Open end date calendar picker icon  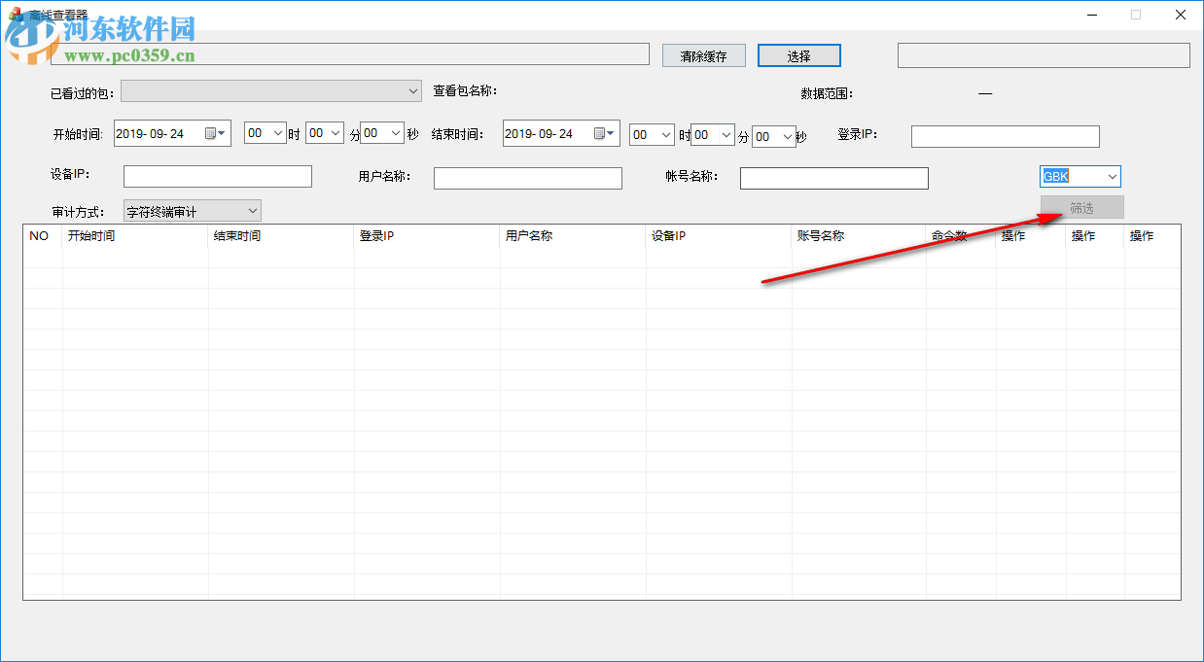click(x=604, y=133)
